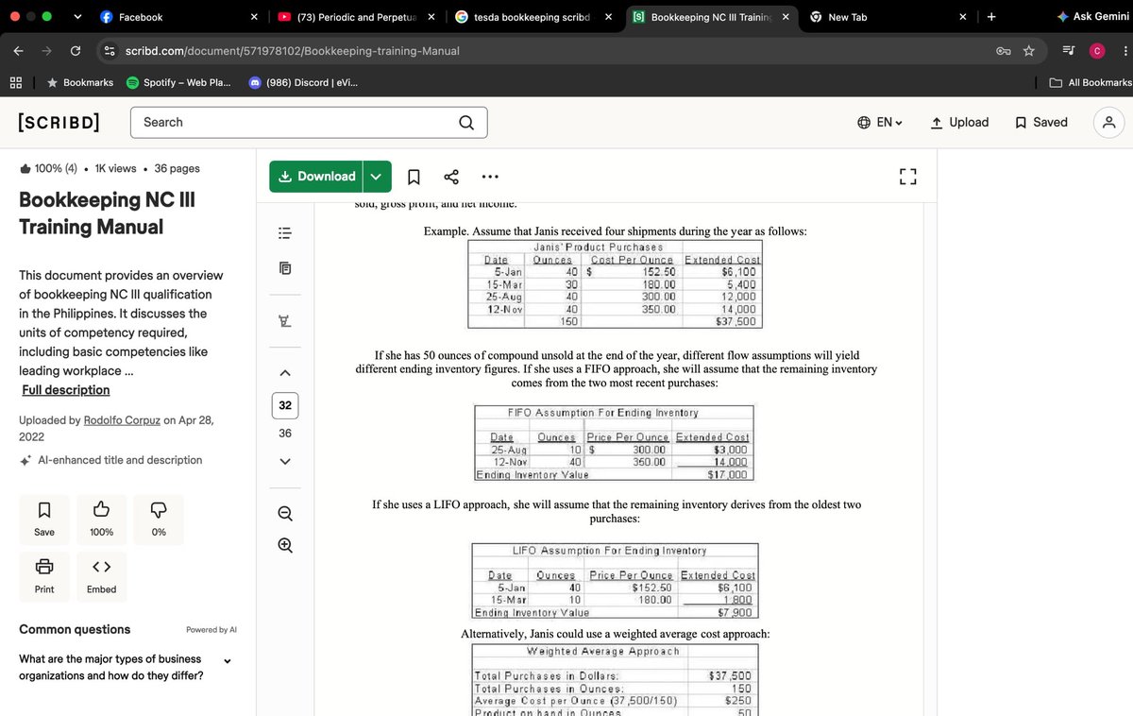
Task: Open the apps grid in bookmarks bar
Action: tap(16, 82)
